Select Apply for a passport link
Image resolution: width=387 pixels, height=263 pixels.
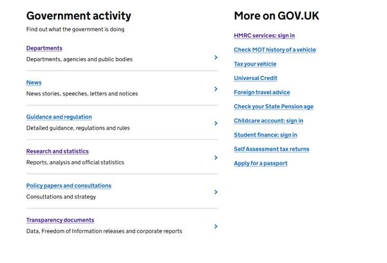[x=261, y=163]
